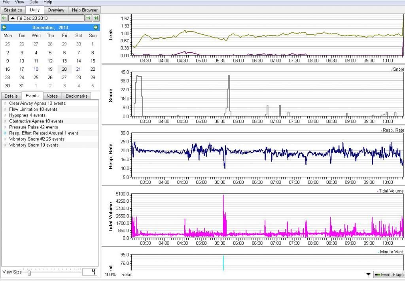Adjust the View Size slider handle

tap(29, 272)
